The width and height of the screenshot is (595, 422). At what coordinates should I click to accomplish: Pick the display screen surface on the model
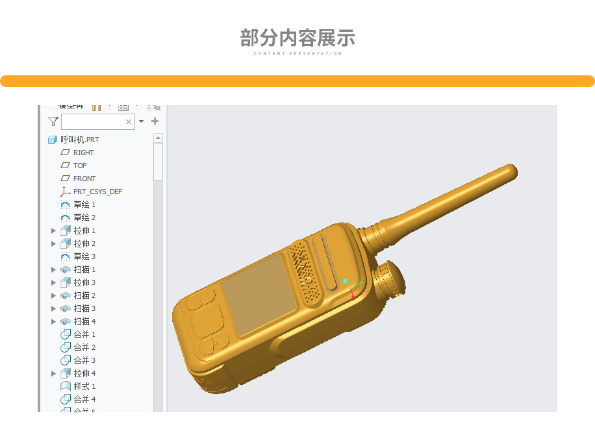pyautogui.click(x=259, y=295)
